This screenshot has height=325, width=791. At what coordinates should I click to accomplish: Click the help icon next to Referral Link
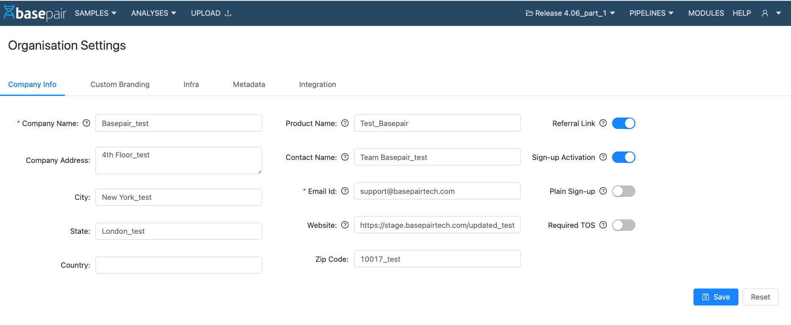pyautogui.click(x=603, y=123)
